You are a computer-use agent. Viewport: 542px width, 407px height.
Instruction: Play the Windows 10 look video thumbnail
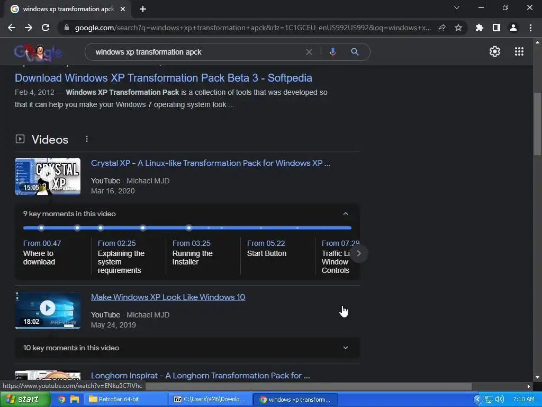pyautogui.click(x=48, y=310)
